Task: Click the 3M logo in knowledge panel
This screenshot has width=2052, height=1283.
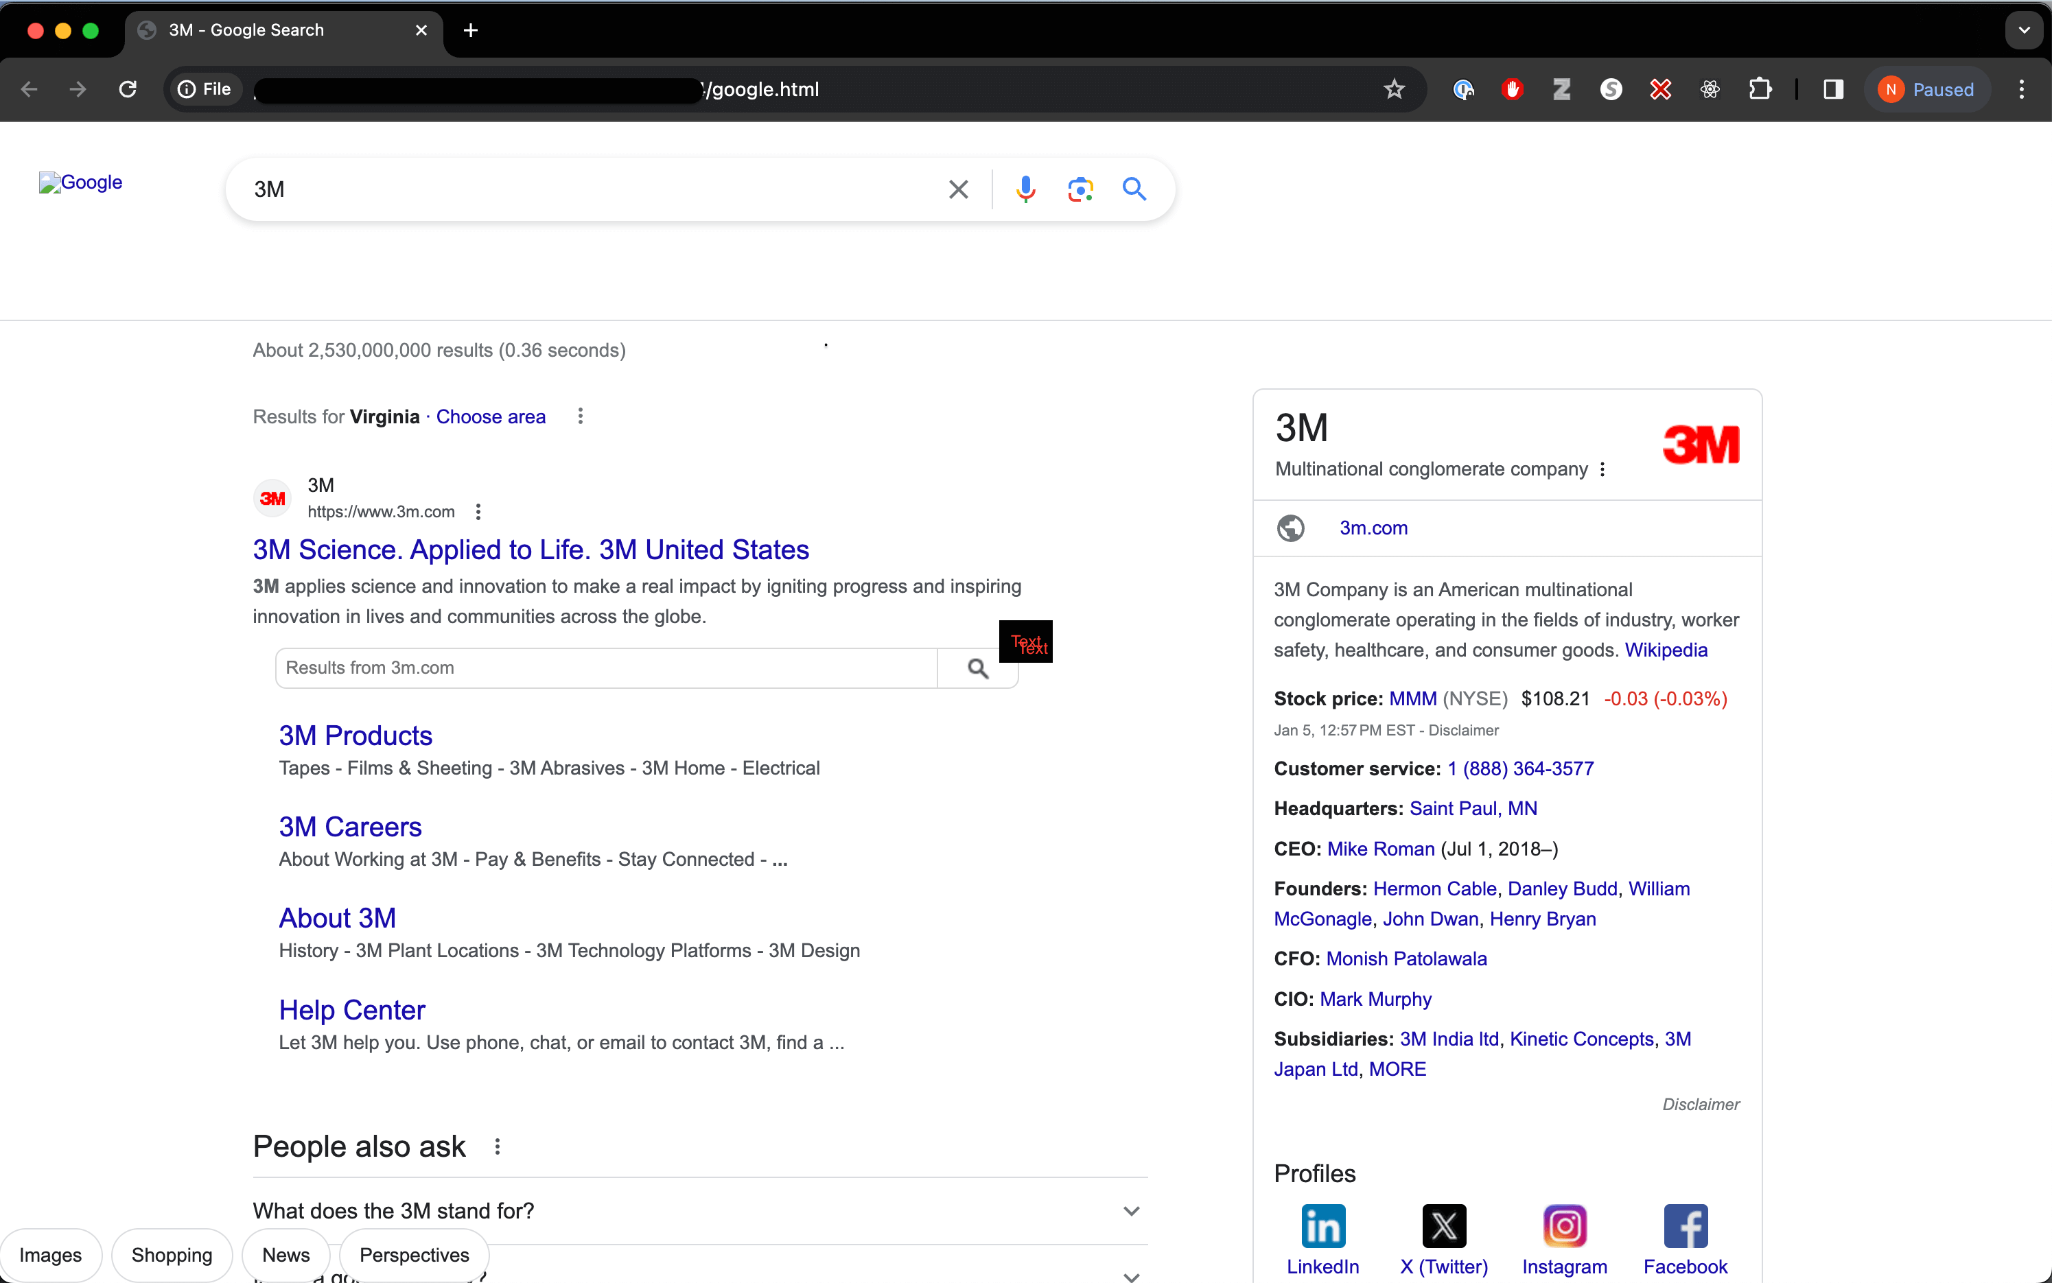Action: pyautogui.click(x=1701, y=445)
